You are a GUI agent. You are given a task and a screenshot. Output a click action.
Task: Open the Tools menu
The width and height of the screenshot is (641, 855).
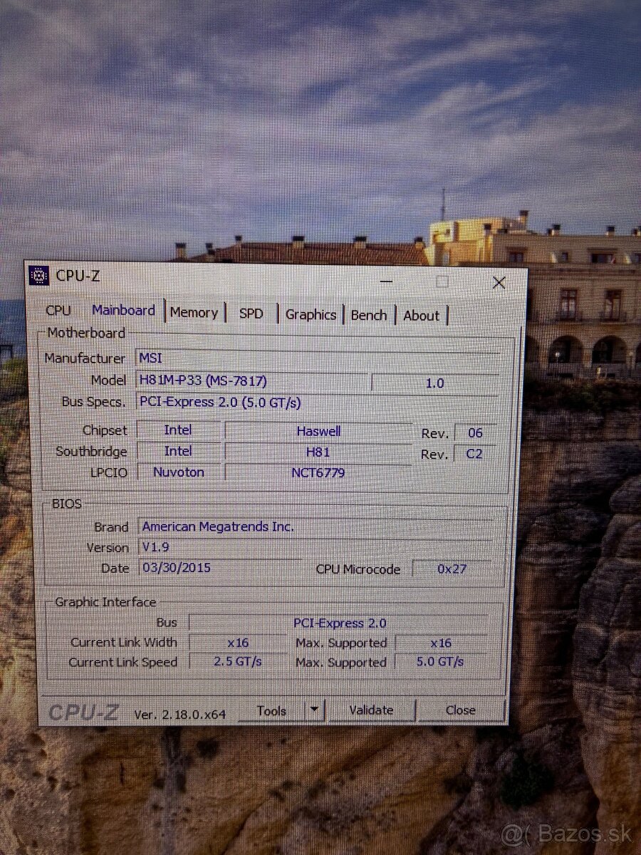(272, 710)
